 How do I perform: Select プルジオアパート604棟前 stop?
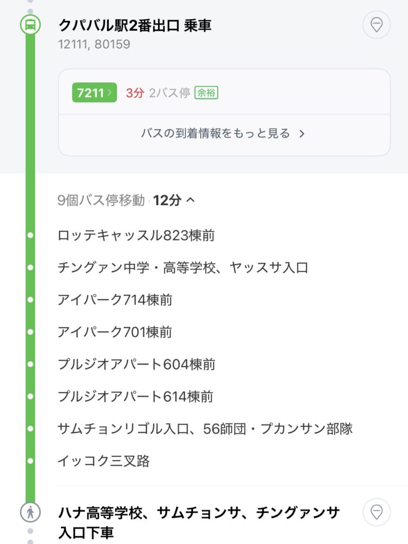click(x=136, y=364)
